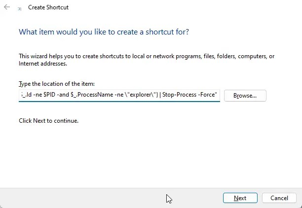Cancel the Create Shortcut wizard
302x208 pixels.
pos(279,198)
